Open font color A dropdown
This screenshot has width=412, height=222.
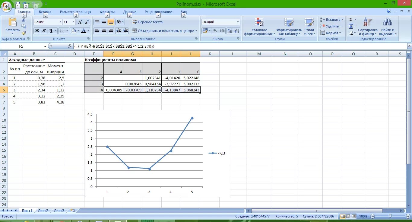click(x=88, y=31)
